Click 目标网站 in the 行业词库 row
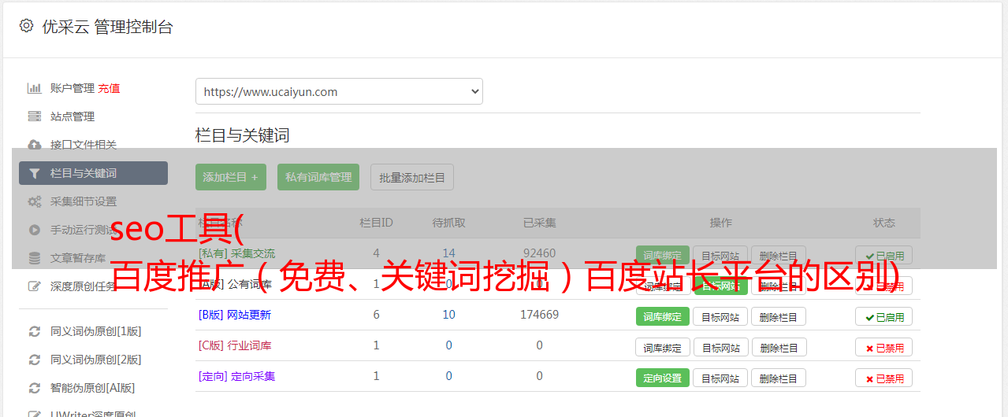 (x=721, y=347)
